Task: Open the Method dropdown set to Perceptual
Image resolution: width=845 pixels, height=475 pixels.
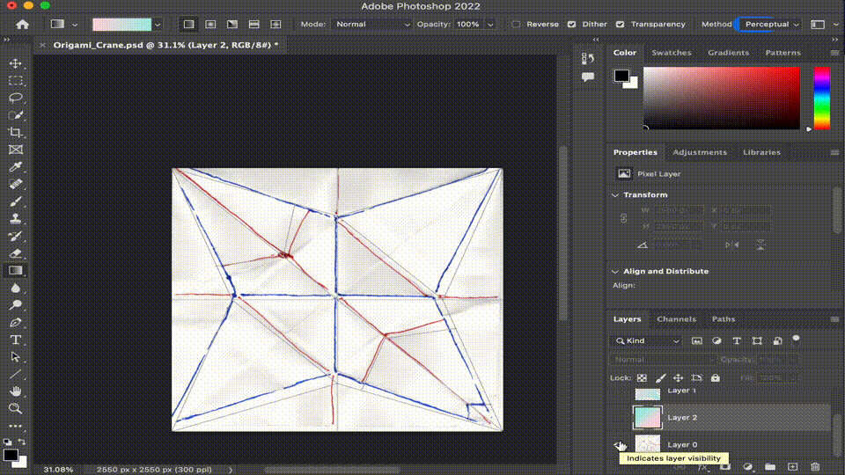Action: [771, 25]
